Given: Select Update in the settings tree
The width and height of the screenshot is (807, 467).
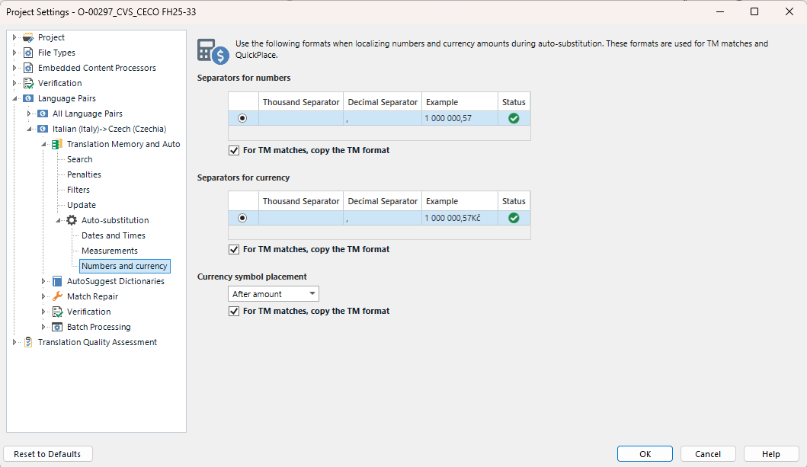Looking at the screenshot, I should pyautogui.click(x=82, y=205).
